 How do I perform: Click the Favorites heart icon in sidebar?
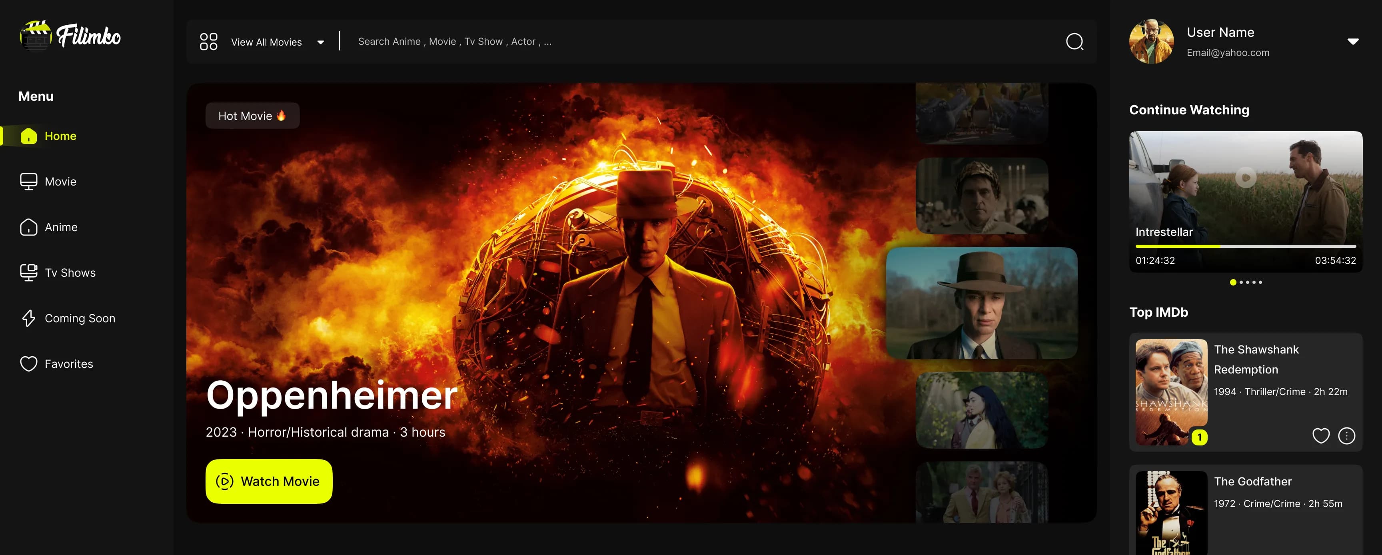click(x=28, y=364)
